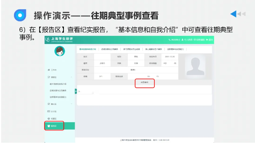Click the 出生年月 label cell

153,57
